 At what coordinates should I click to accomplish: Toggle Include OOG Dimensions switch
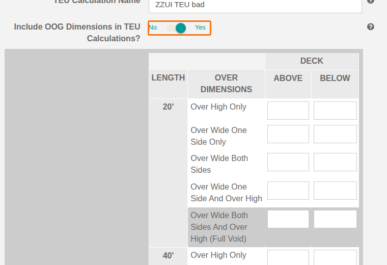click(x=176, y=28)
